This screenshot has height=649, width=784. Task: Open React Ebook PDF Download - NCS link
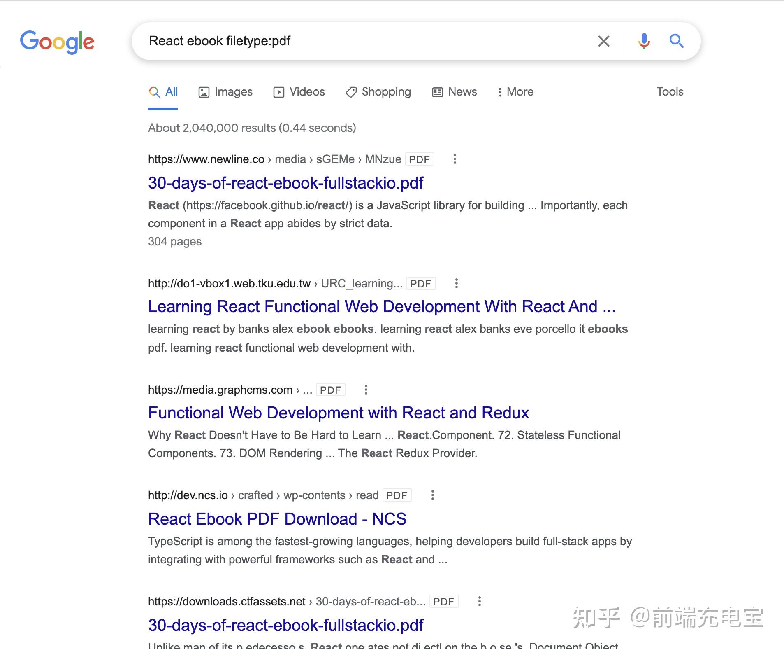pos(277,519)
